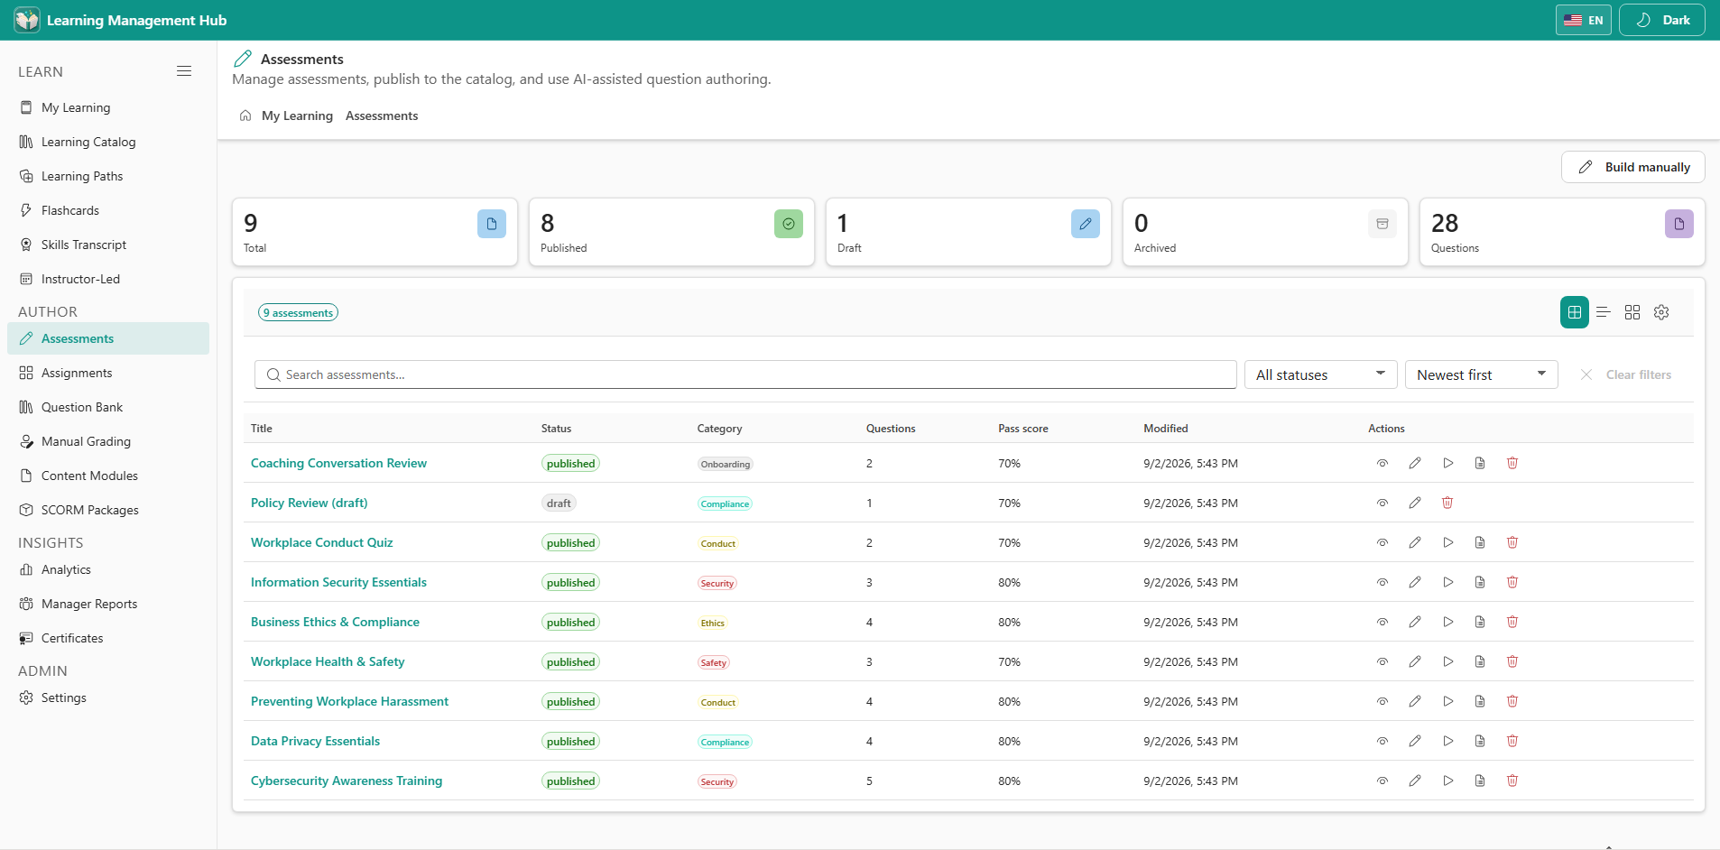Open Workplace Conduct Quiz link
Screen dimensions: 1720x850
322,542
